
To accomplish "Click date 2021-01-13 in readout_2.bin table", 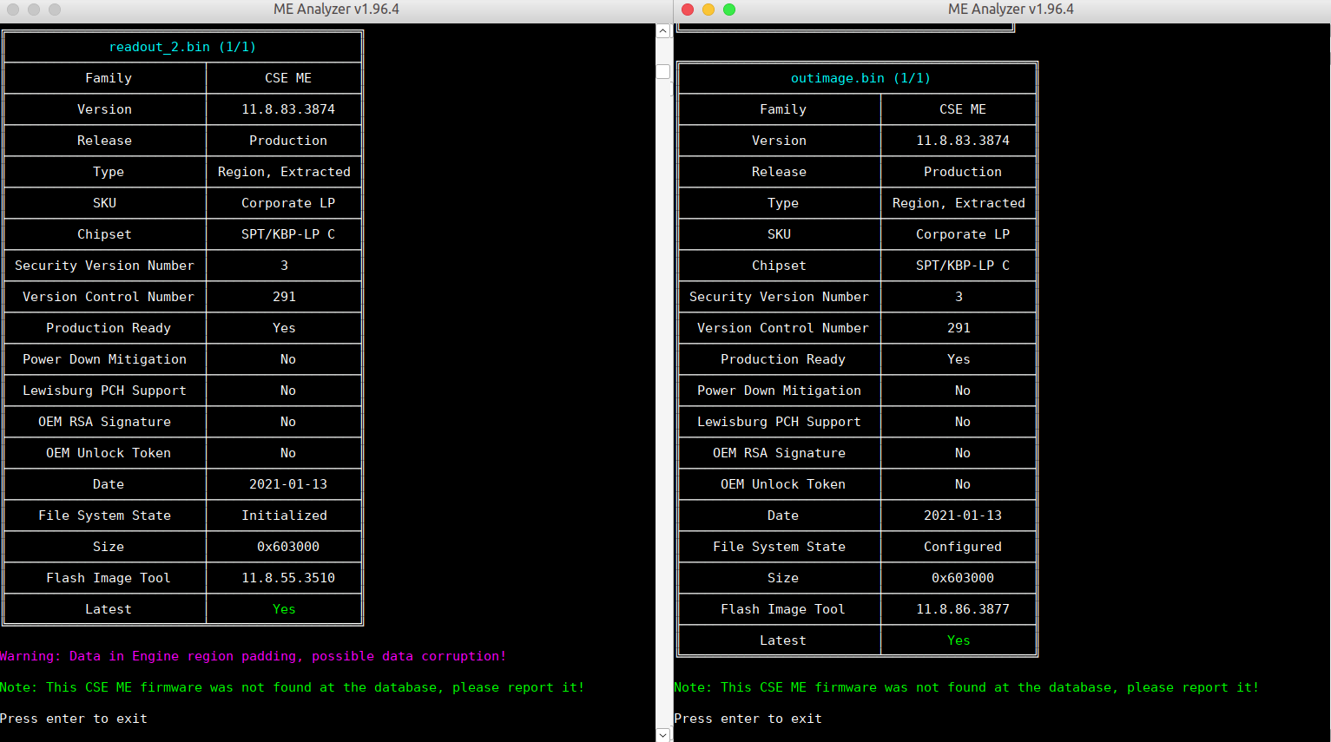I will 288,484.
